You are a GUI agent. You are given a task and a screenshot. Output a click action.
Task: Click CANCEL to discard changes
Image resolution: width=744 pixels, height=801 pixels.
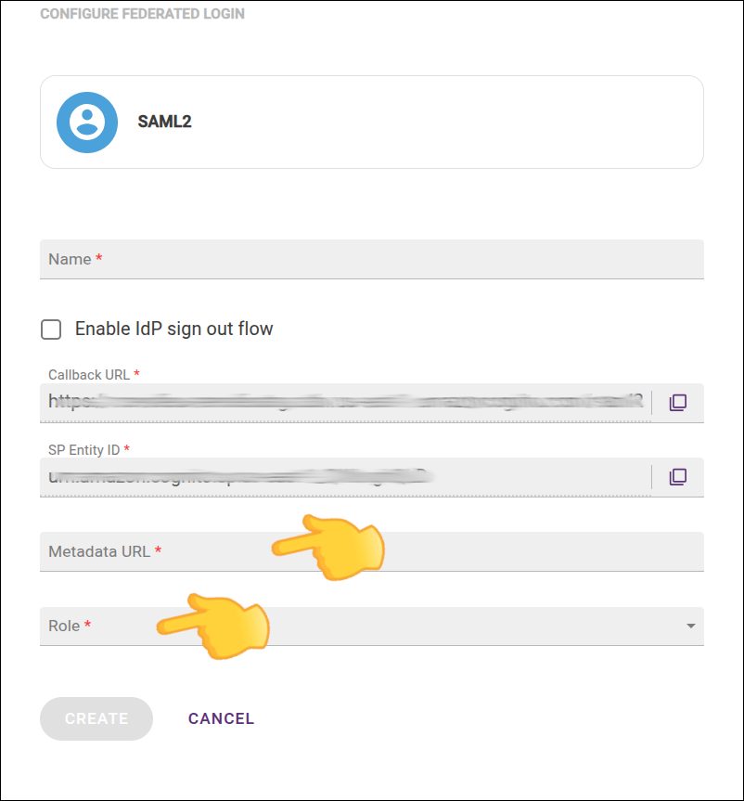point(221,718)
